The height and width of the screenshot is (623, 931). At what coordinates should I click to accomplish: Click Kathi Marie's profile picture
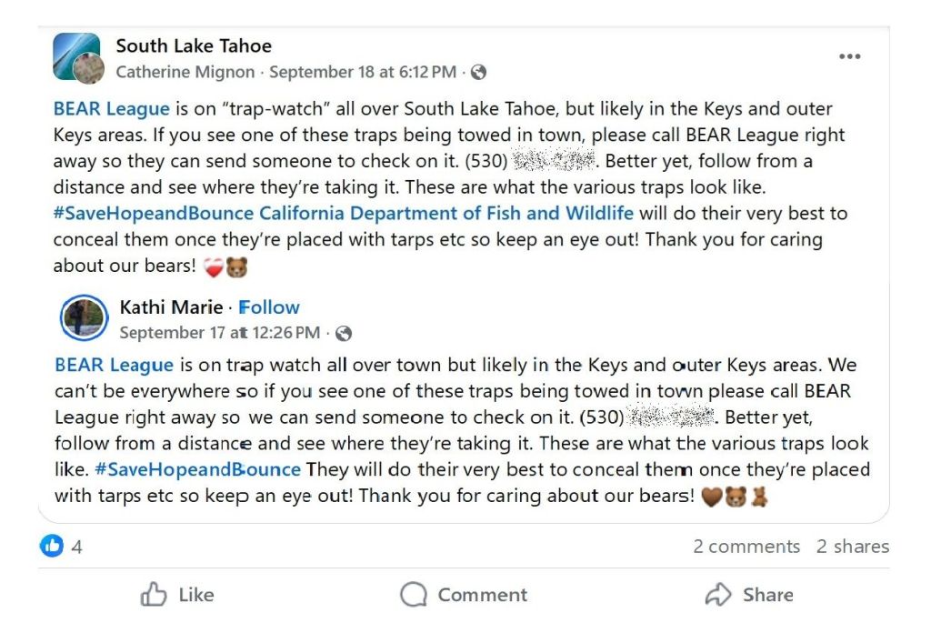(84, 318)
